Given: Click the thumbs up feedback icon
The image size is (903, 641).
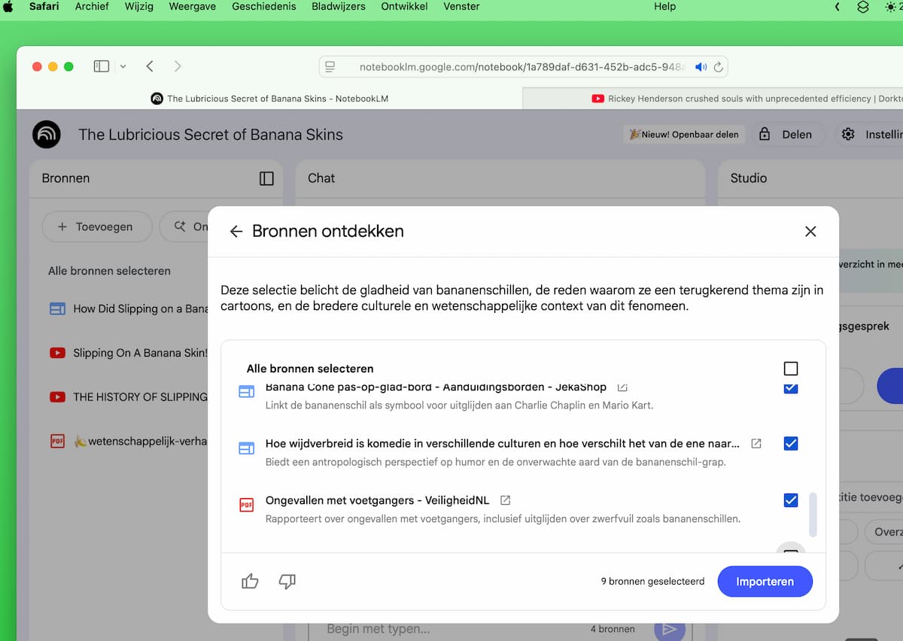Looking at the screenshot, I should (250, 581).
